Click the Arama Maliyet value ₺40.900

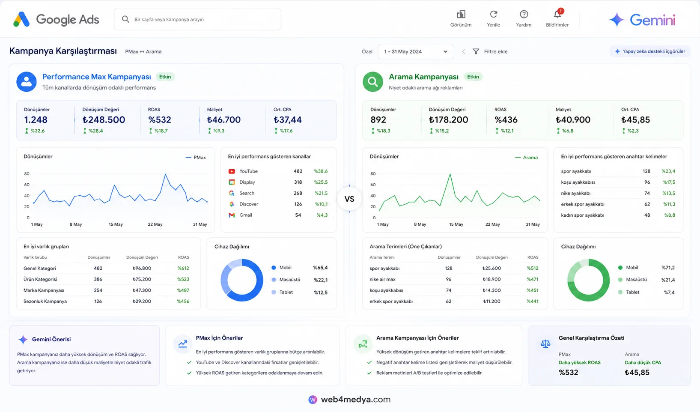tap(573, 120)
